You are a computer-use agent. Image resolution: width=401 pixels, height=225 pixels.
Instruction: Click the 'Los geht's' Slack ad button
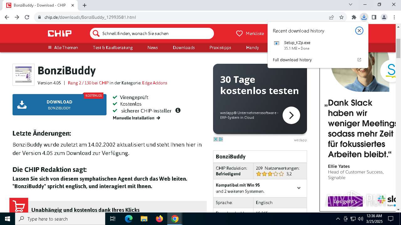(345, 202)
